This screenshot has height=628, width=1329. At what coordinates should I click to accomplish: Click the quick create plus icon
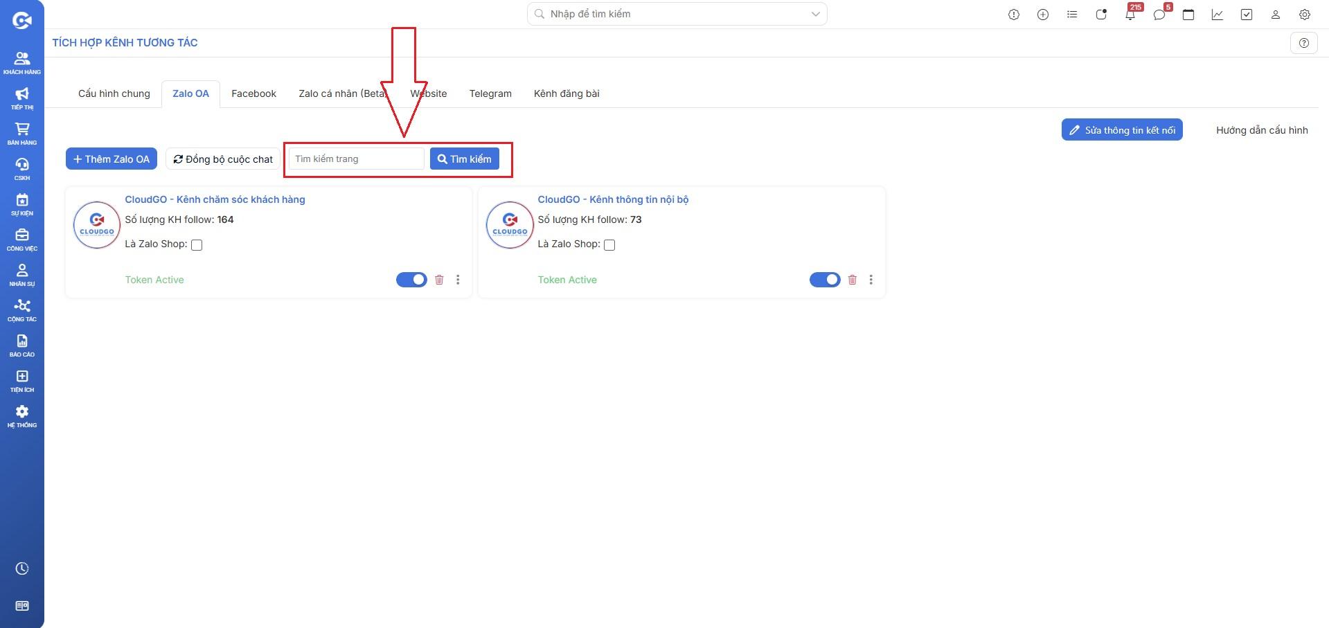[1043, 15]
